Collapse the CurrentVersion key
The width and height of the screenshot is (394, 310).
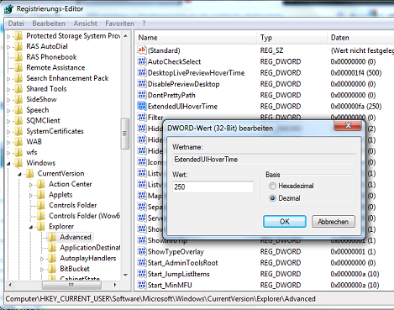coord(19,174)
